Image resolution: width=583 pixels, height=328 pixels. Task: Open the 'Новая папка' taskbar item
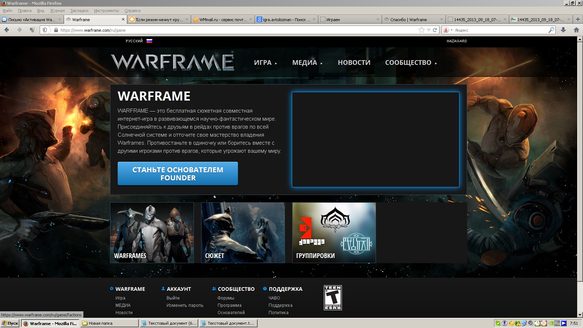(110, 323)
